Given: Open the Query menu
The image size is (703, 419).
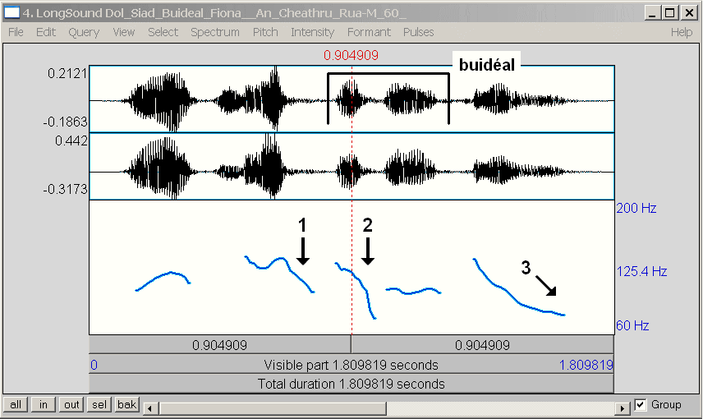Looking at the screenshot, I should [84, 32].
